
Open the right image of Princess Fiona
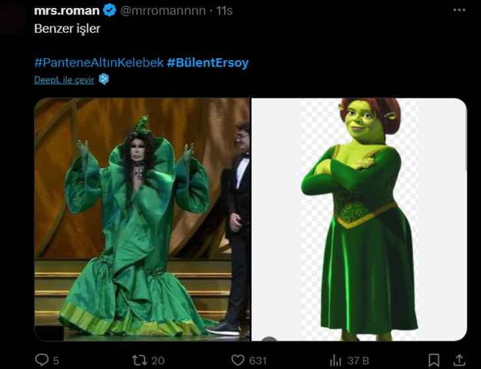(359, 219)
